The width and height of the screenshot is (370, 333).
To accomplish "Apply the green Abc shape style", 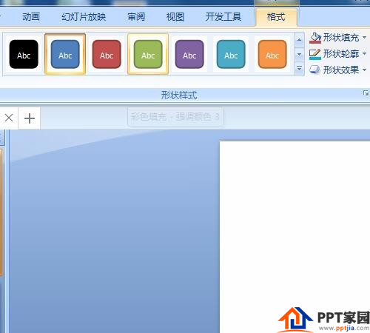I will (148, 54).
